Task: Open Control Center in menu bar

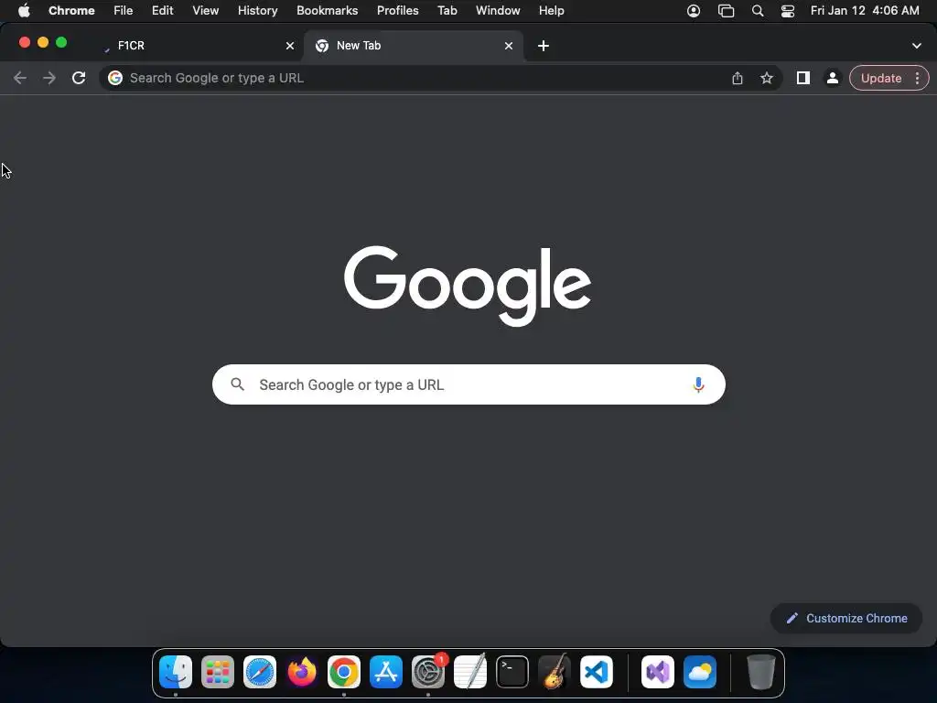Action: [x=788, y=11]
